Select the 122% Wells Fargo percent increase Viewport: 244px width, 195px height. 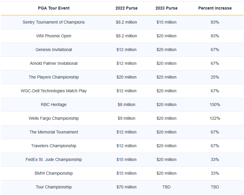coord(215,118)
